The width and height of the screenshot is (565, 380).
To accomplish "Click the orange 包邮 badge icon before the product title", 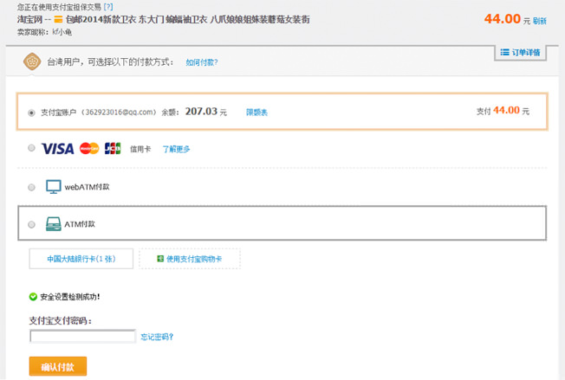I will point(58,19).
